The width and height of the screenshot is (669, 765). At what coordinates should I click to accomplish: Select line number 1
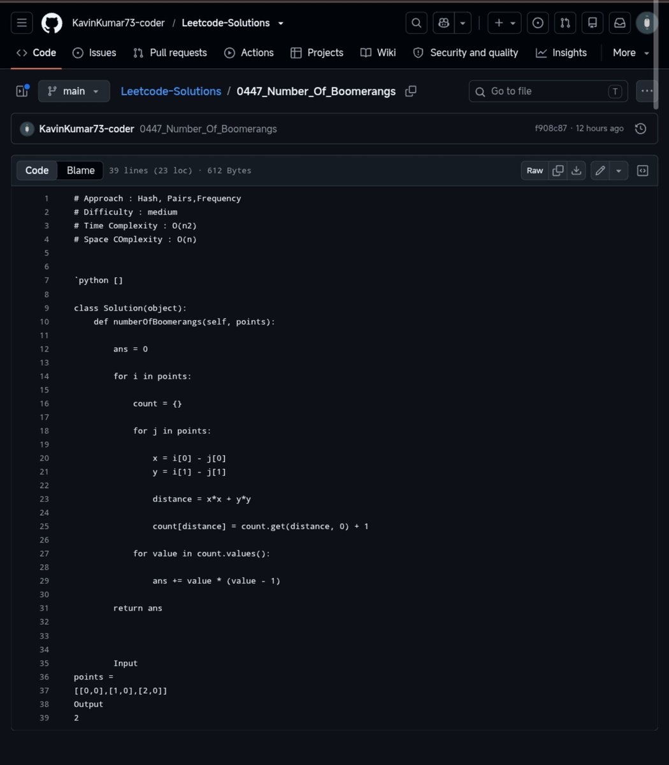point(47,198)
